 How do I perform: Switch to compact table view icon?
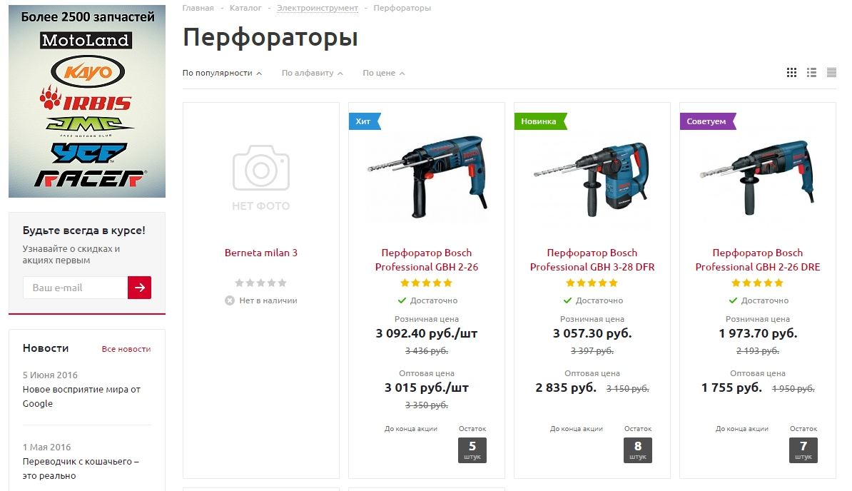[831, 72]
